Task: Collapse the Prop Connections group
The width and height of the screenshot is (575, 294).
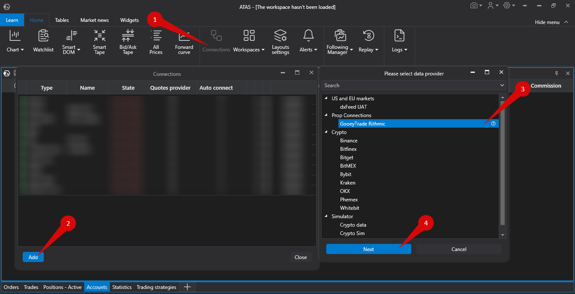Action: pos(326,115)
